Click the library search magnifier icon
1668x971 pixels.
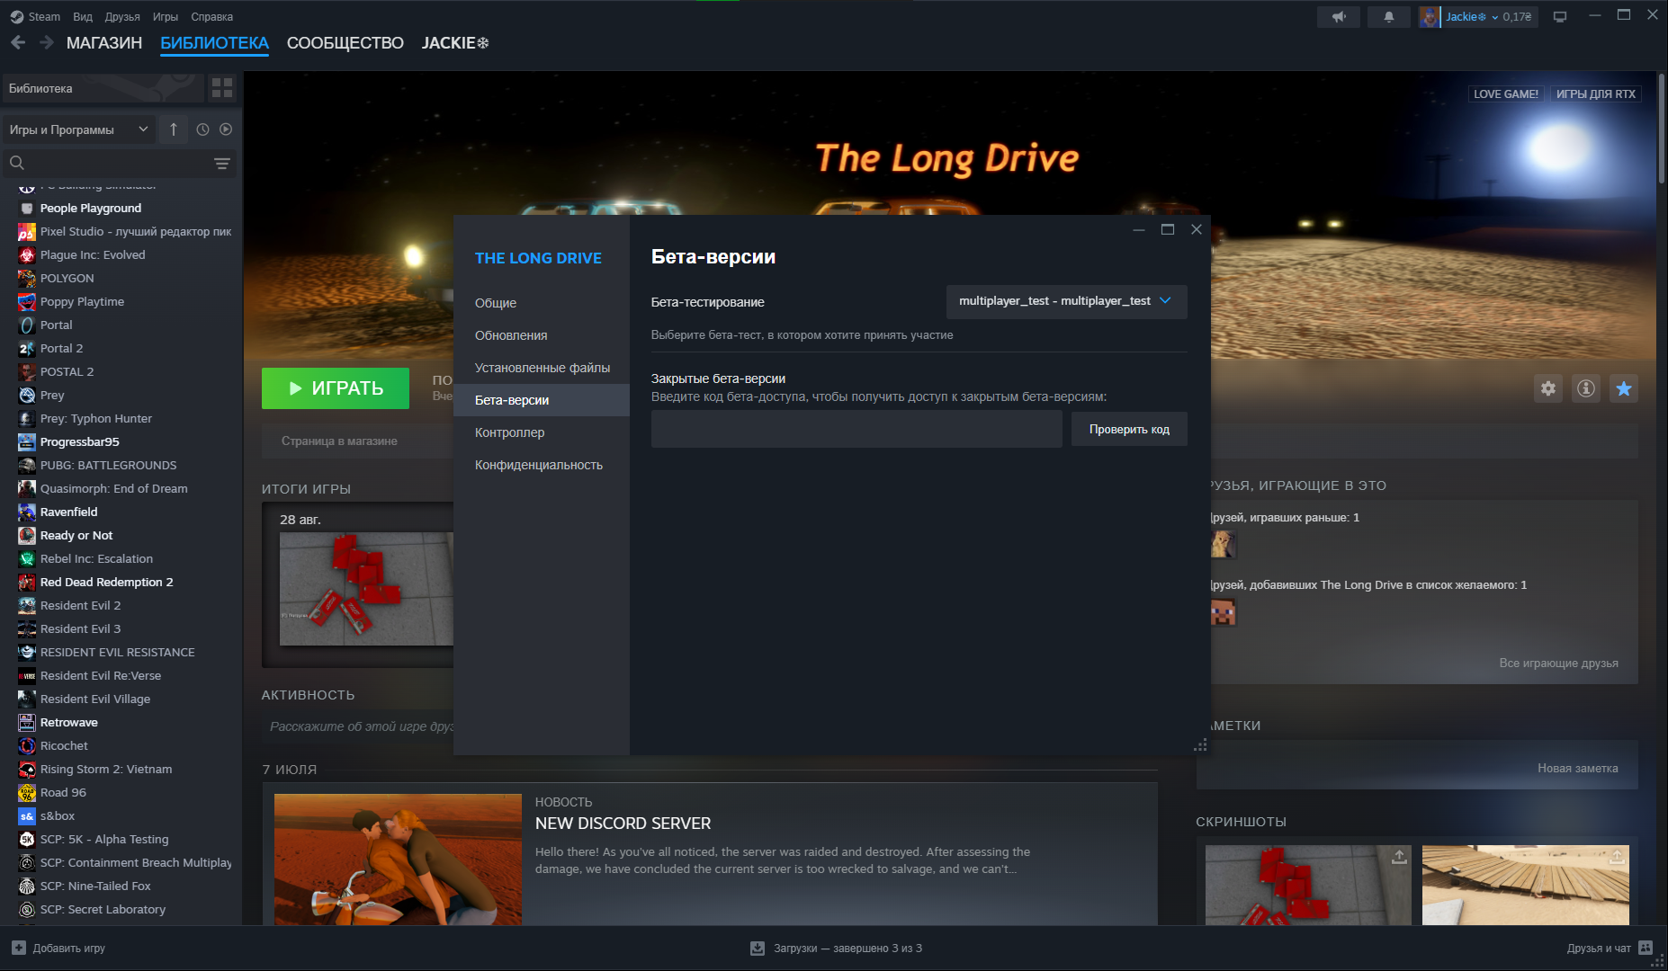pyautogui.click(x=17, y=163)
